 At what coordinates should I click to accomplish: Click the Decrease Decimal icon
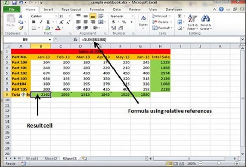[x=121, y=28]
